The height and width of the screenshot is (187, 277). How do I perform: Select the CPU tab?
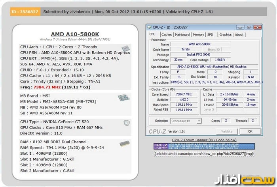point(152,34)
